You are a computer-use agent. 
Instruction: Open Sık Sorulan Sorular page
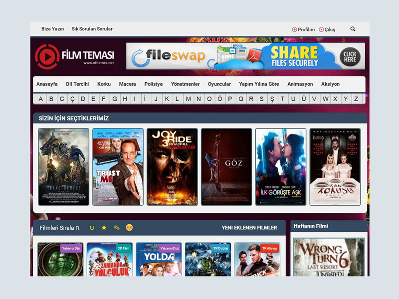(x=92, y=29)
